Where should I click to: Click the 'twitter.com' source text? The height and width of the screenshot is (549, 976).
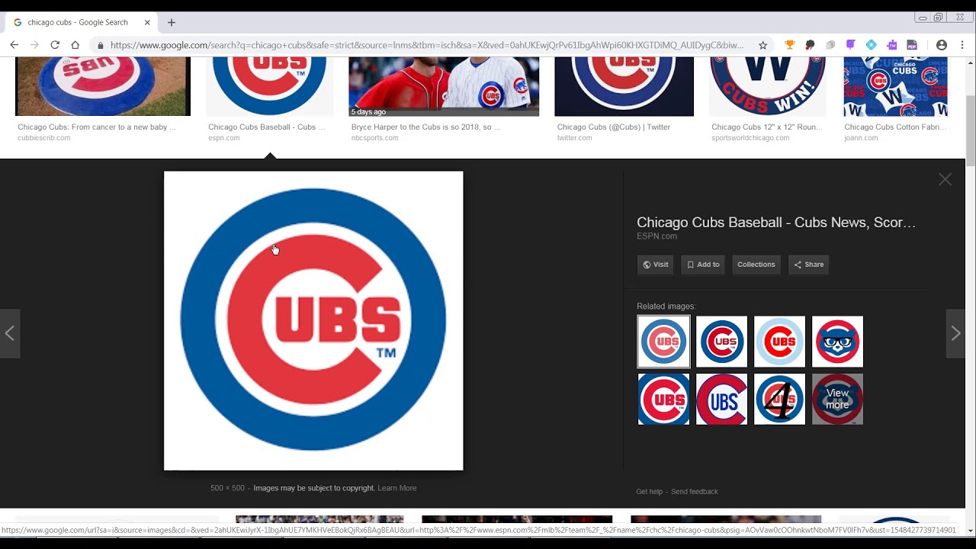coord(574,138)
